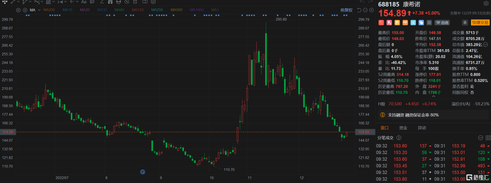Open the trend line tool dropdown arrow

(x=18, y=2)
